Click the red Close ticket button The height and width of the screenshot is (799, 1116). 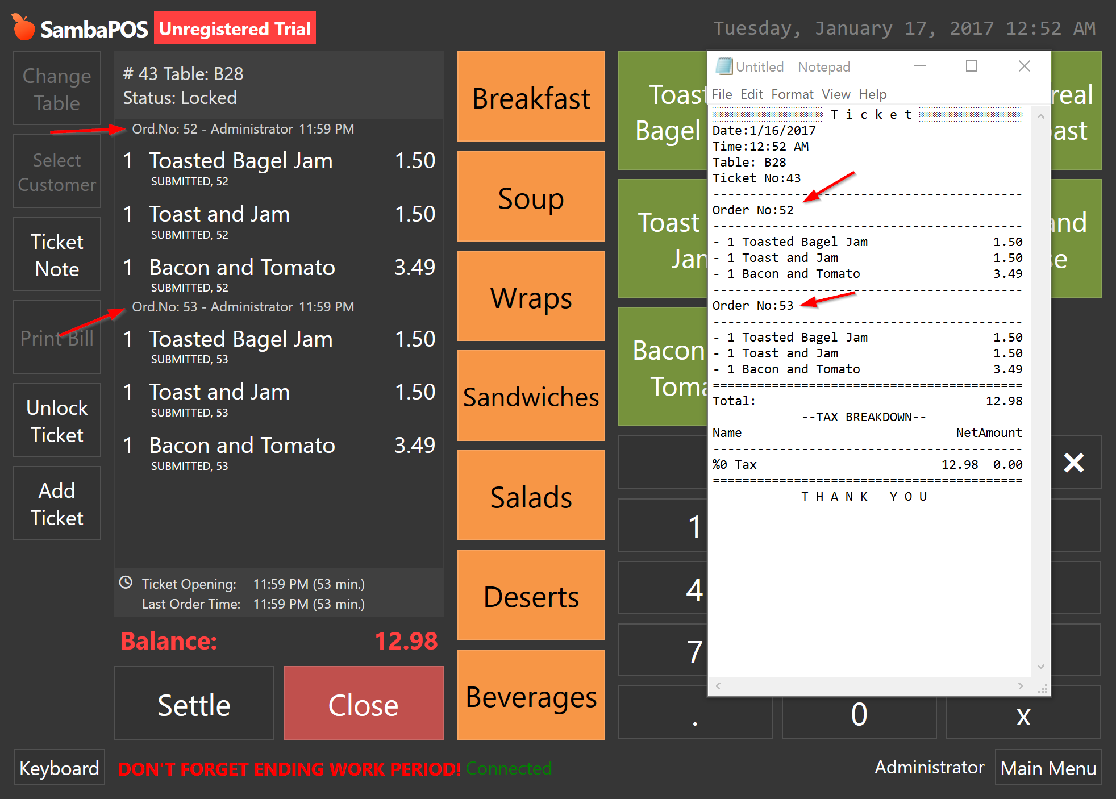tap(363, 704)
